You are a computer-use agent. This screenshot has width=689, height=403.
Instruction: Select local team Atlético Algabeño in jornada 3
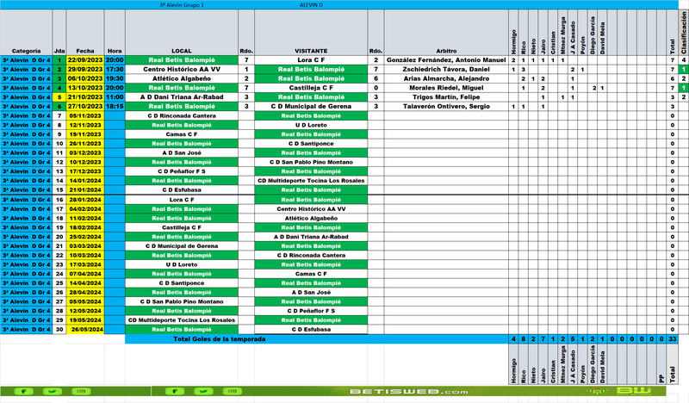coord(182,78)
